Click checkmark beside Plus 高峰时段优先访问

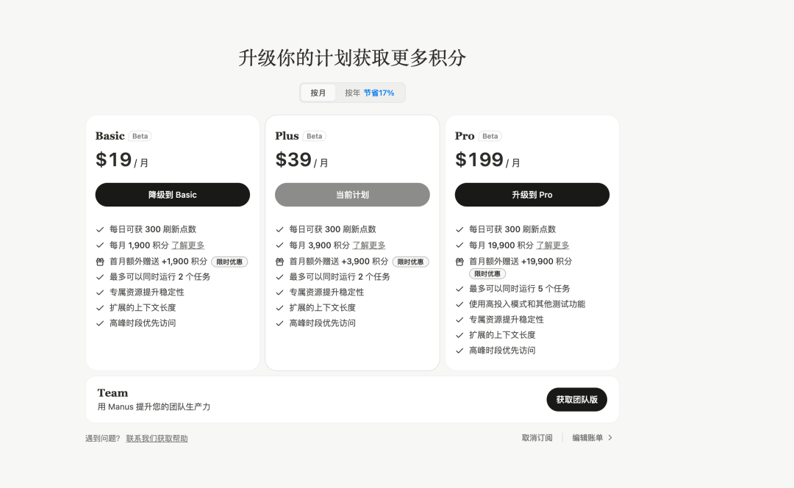(x=279, y=323)
